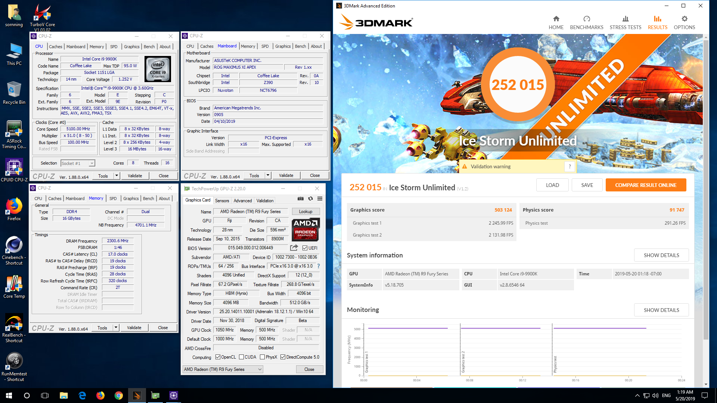Click the Lookup button in GPU-Z
Image resolution: width=717 pixels, height=403 pixels.
305,212
